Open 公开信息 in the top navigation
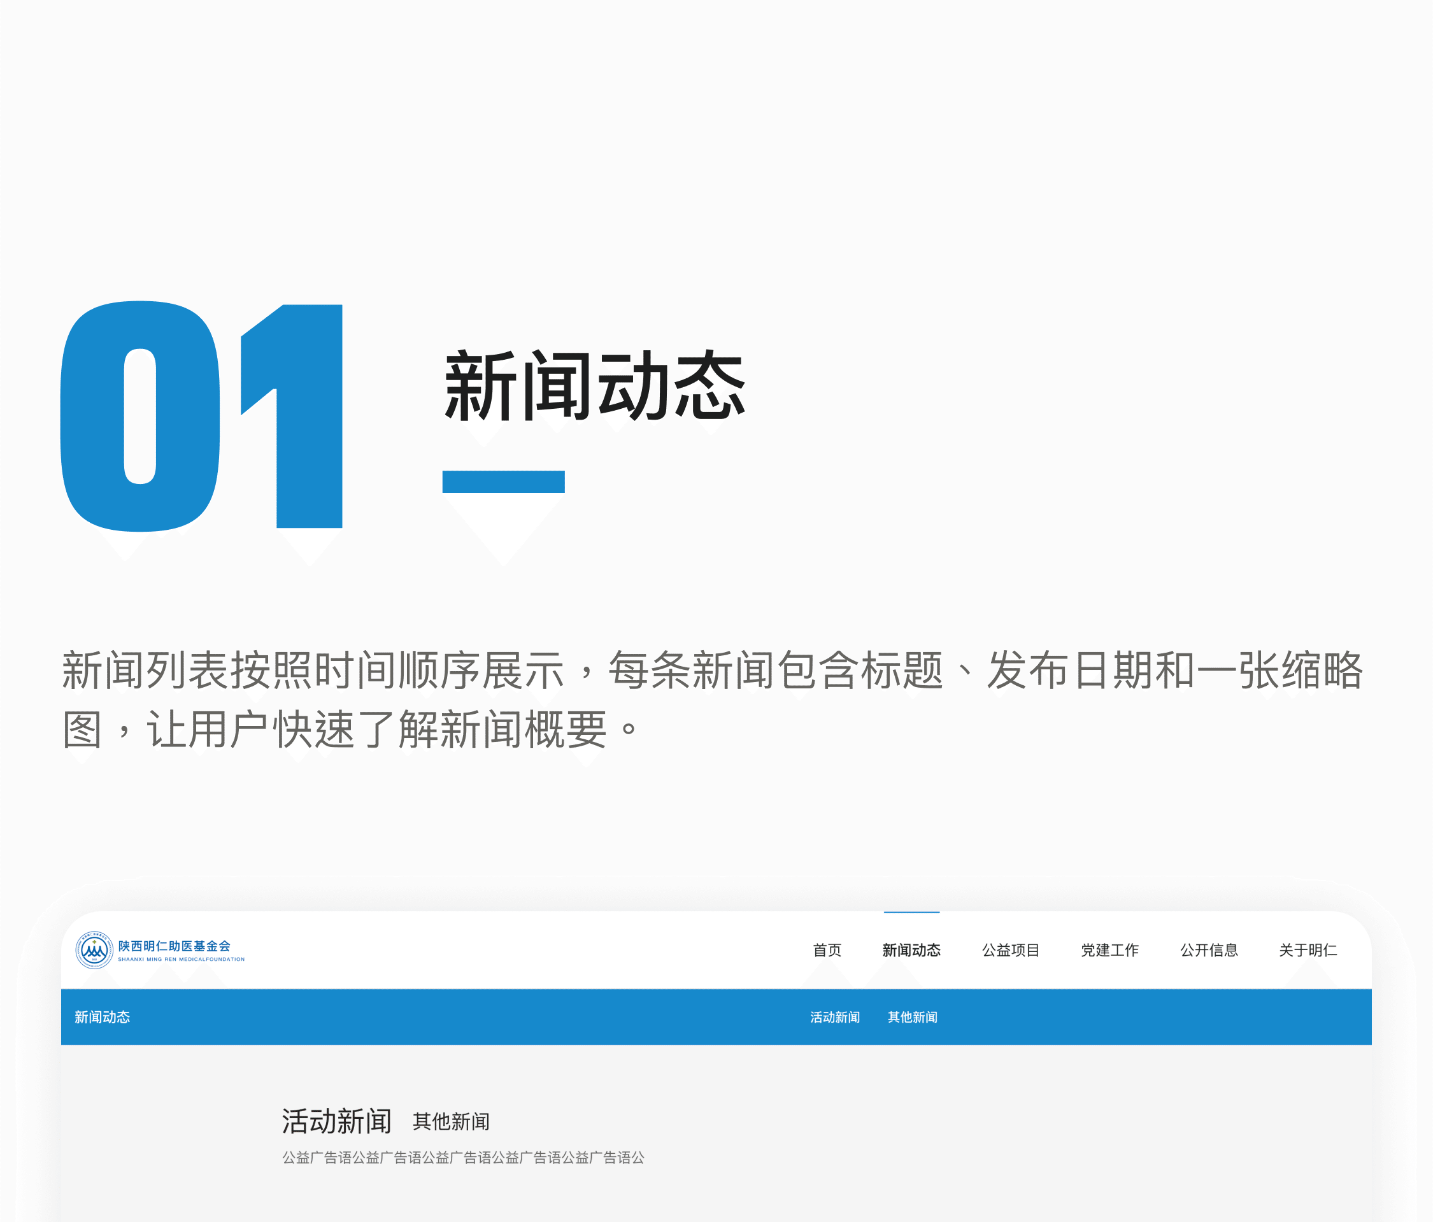Viewport: 1433px width, 1222px height. click(1208, 950)
